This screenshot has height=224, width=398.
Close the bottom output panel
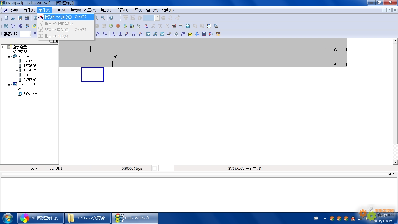pyautogui.click(x=395, y=174)
